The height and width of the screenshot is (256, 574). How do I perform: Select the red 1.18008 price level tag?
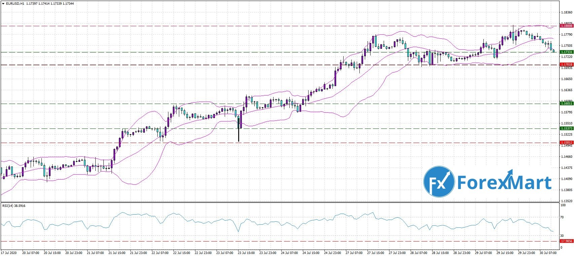tap(566, 26)
